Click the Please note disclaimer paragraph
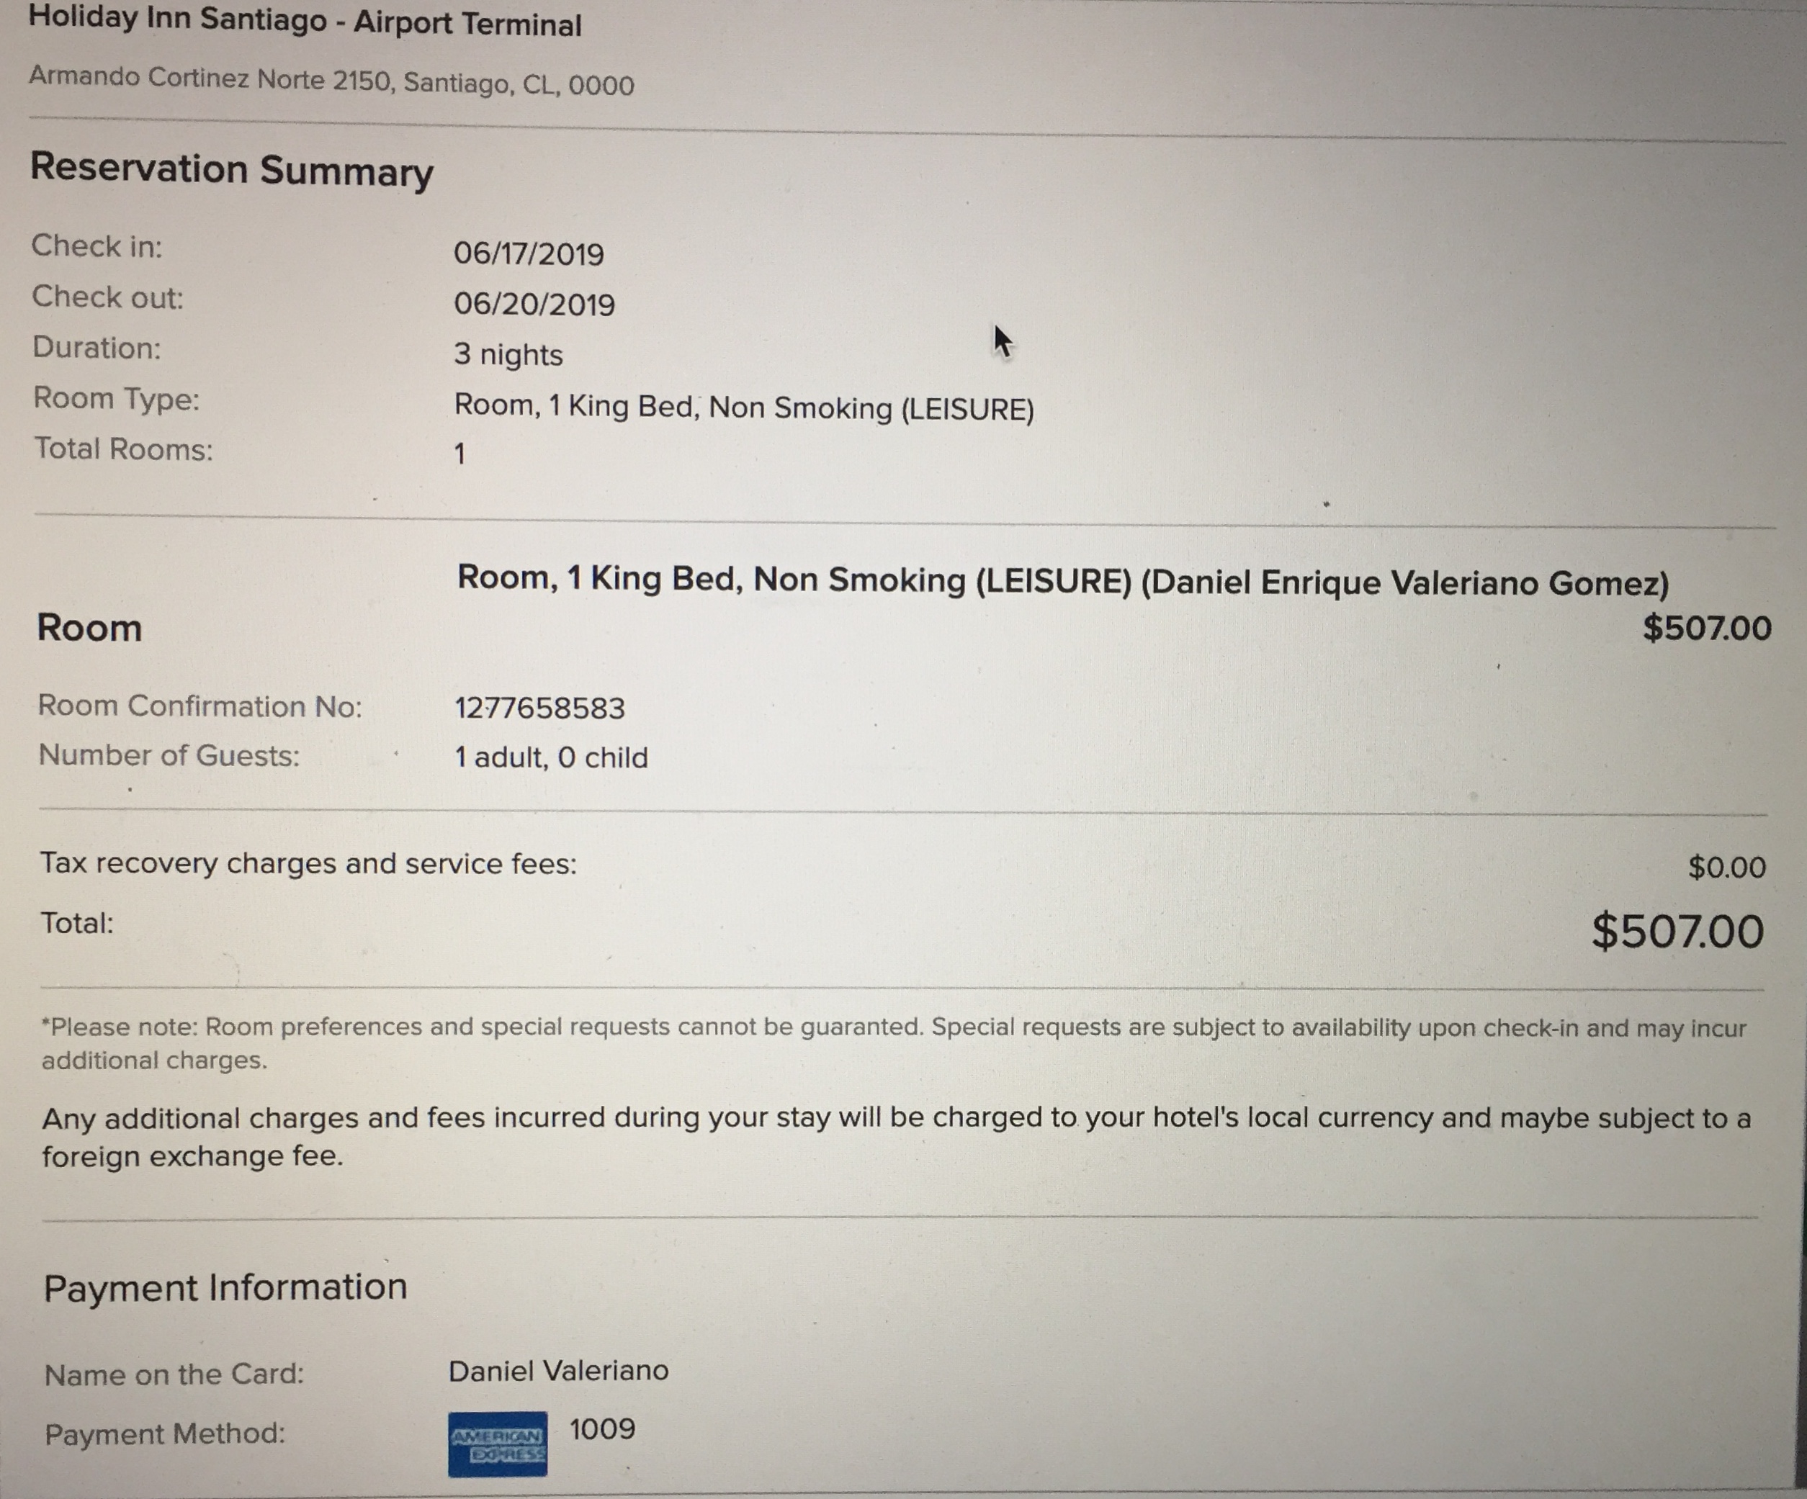Screen dimensions: 1807x1499 pos(894,1043)
